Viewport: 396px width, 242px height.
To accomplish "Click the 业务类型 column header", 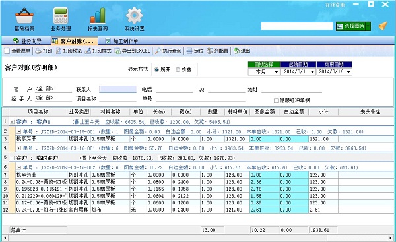I will pyautogui.click(x=79, y=112).
